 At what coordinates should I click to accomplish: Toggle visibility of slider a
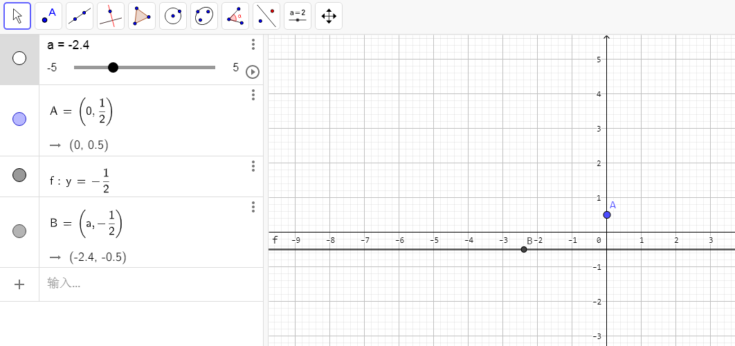(19, 59)
